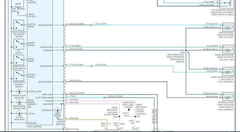The height and width of the screenshot is (132, 240).
Task: Click the DRIVER BLEND DOOR ACTUATOR caption
Action: pyautogui.click(x=226, y=35)
